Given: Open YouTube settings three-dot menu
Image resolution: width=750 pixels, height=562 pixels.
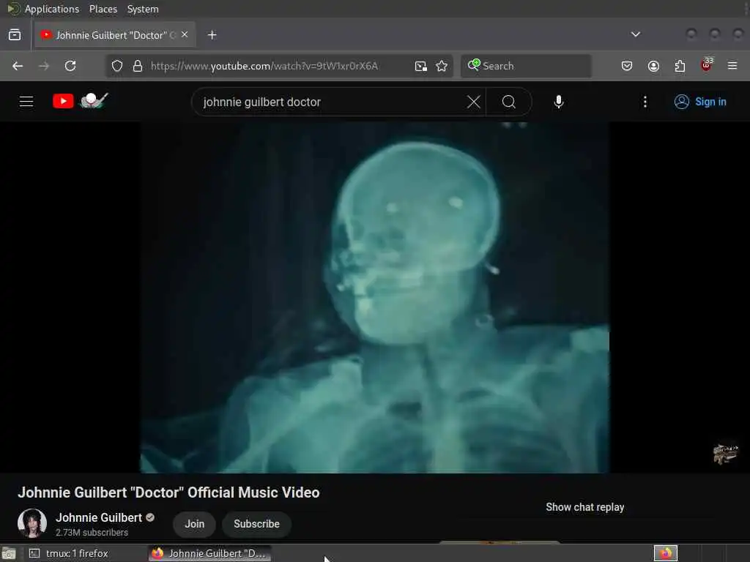Looking at the screenshot, I should (645, 102).
